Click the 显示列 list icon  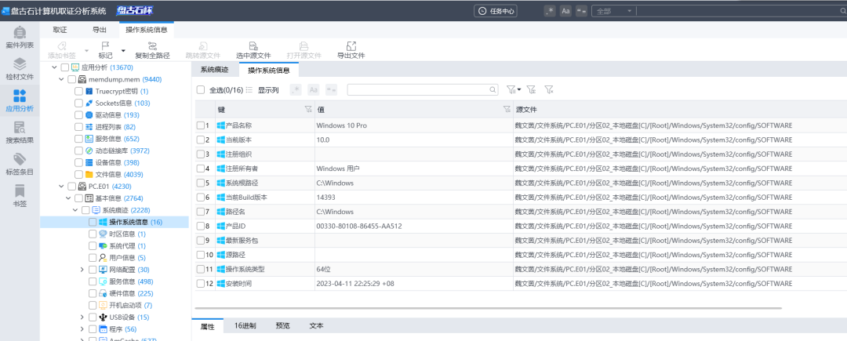[249, 89]
